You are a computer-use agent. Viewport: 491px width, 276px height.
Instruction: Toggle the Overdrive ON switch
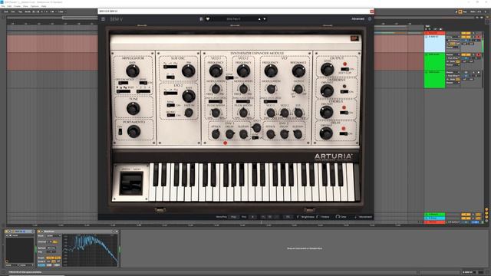344,92
